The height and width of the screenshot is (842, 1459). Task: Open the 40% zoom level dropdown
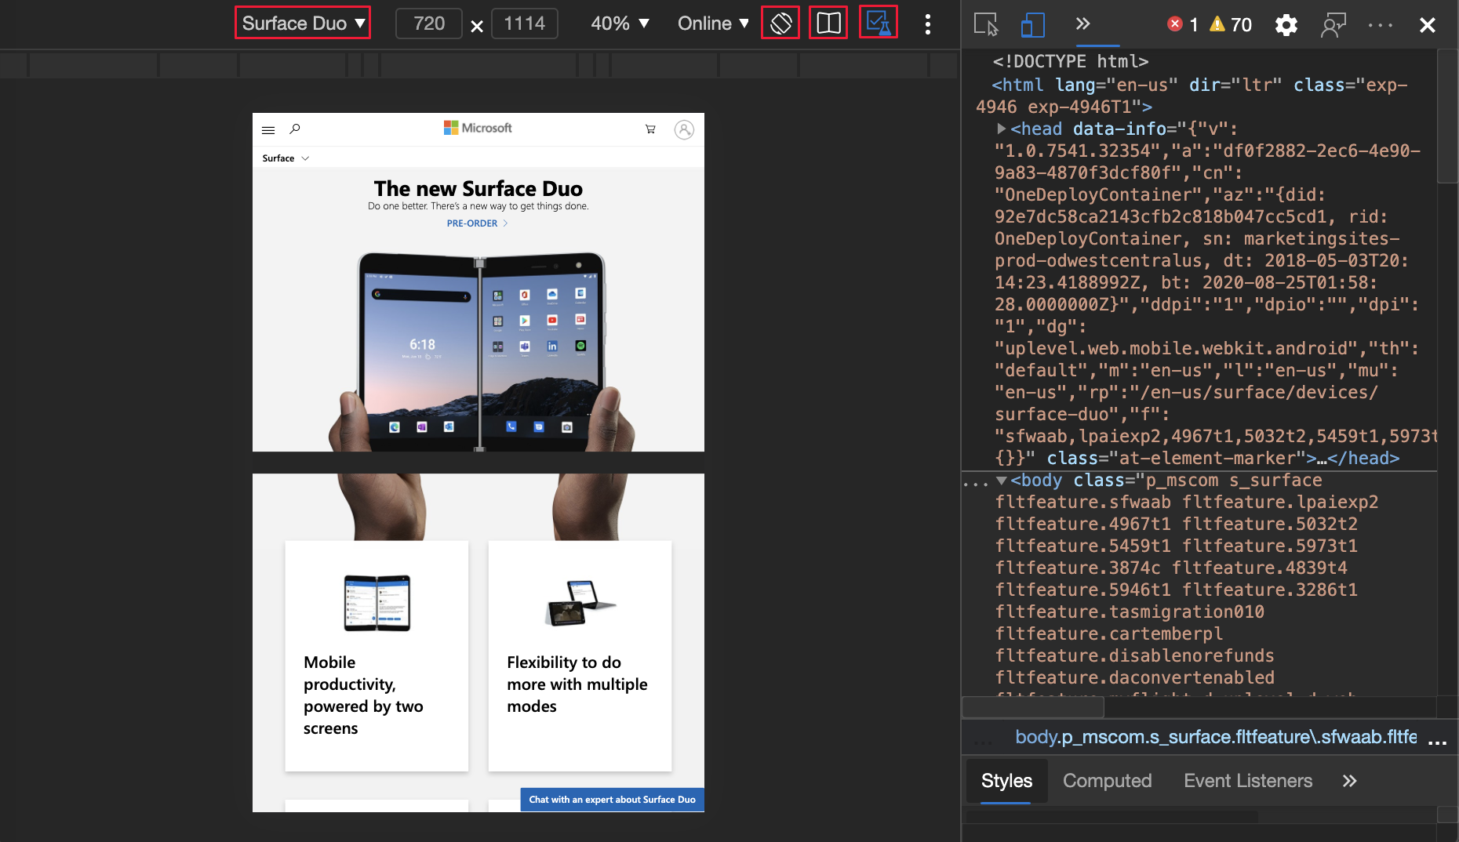pos(619,23)
